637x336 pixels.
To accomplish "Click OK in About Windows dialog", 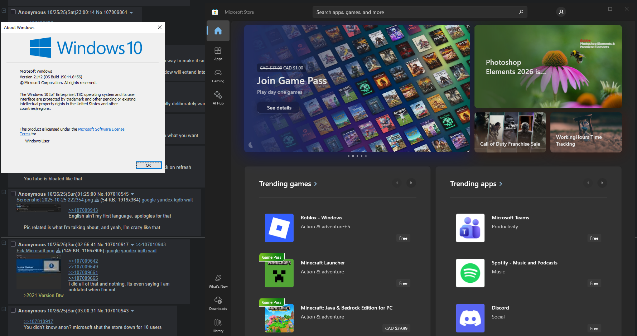I will pos(149,165).
